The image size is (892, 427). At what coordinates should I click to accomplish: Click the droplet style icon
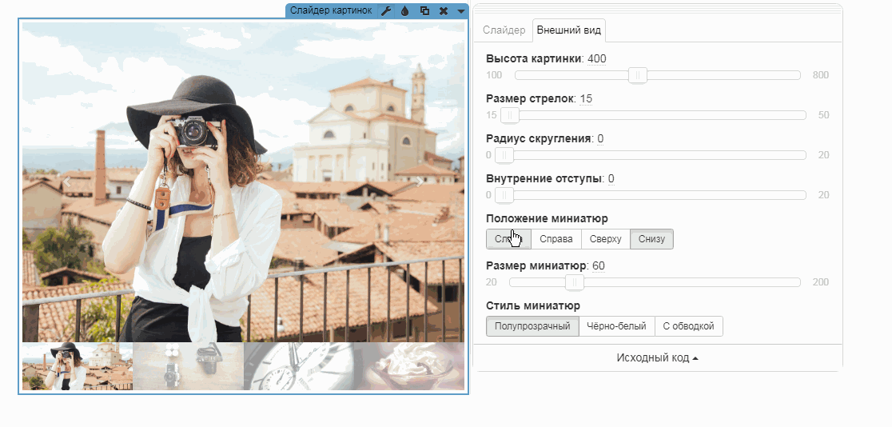pos(404,10)
